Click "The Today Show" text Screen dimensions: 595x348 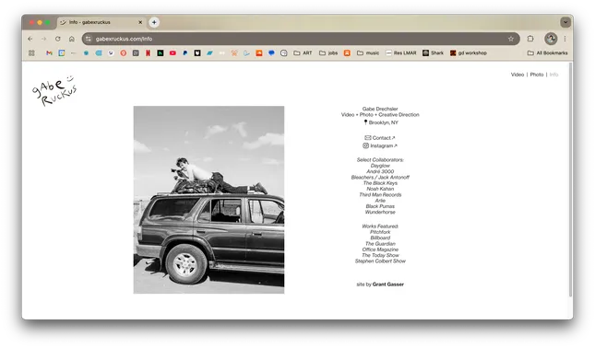(x=380, y=255)
